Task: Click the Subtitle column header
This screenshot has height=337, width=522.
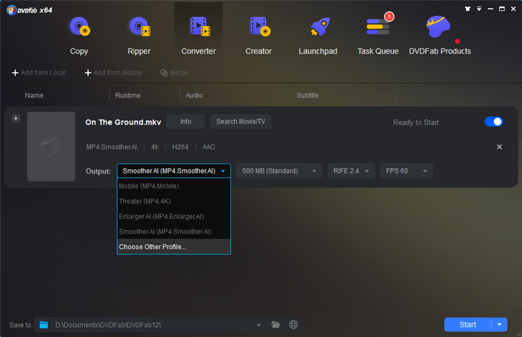Action: pyautogui.click(x=307, y=95)
